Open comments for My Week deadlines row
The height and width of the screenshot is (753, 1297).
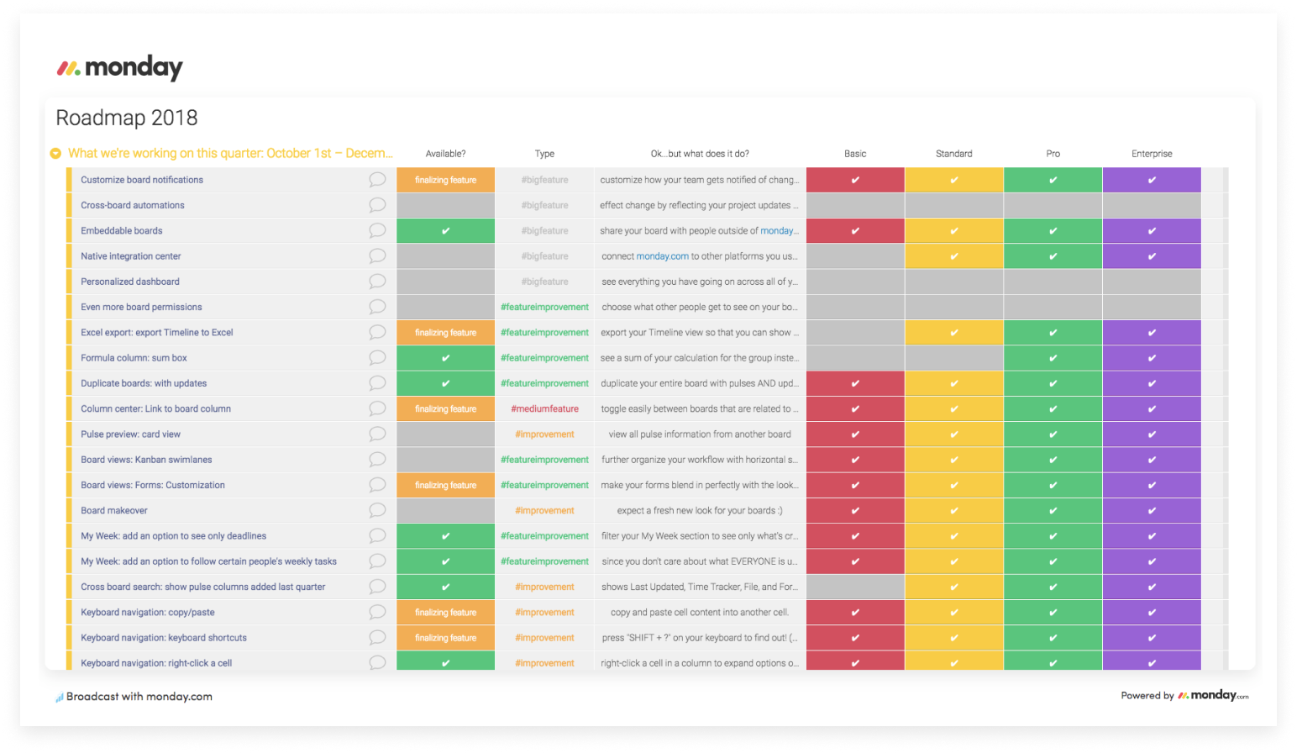pos(377,536)
